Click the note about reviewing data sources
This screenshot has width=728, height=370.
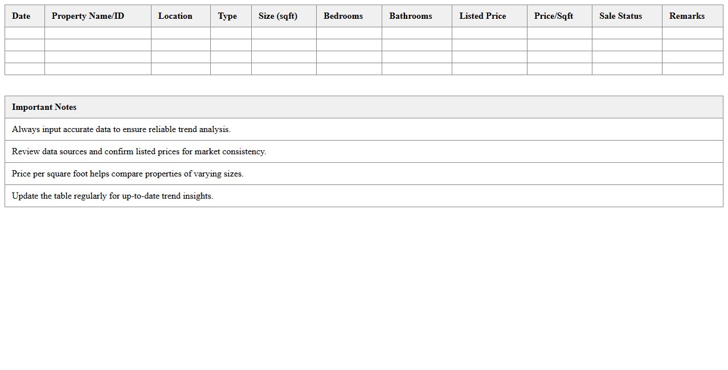(139, 151)
